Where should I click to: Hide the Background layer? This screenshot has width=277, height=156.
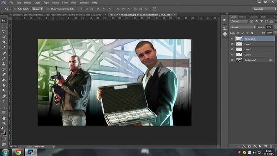232,60
